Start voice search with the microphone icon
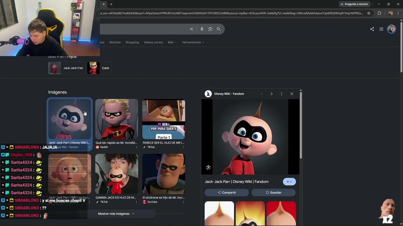403x226 pixels. click(202, 29)
